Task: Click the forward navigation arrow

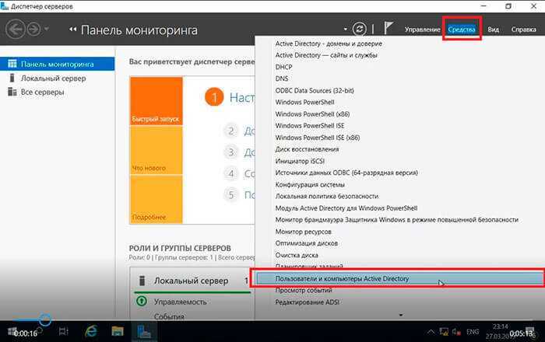Action: click(33, 29)
